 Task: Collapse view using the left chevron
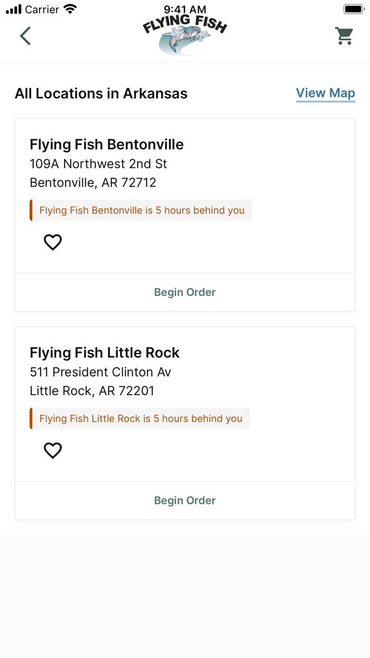[25, 36]
